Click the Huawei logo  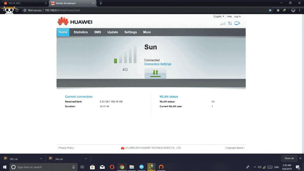pyautogui.click(x=75, y=22)
